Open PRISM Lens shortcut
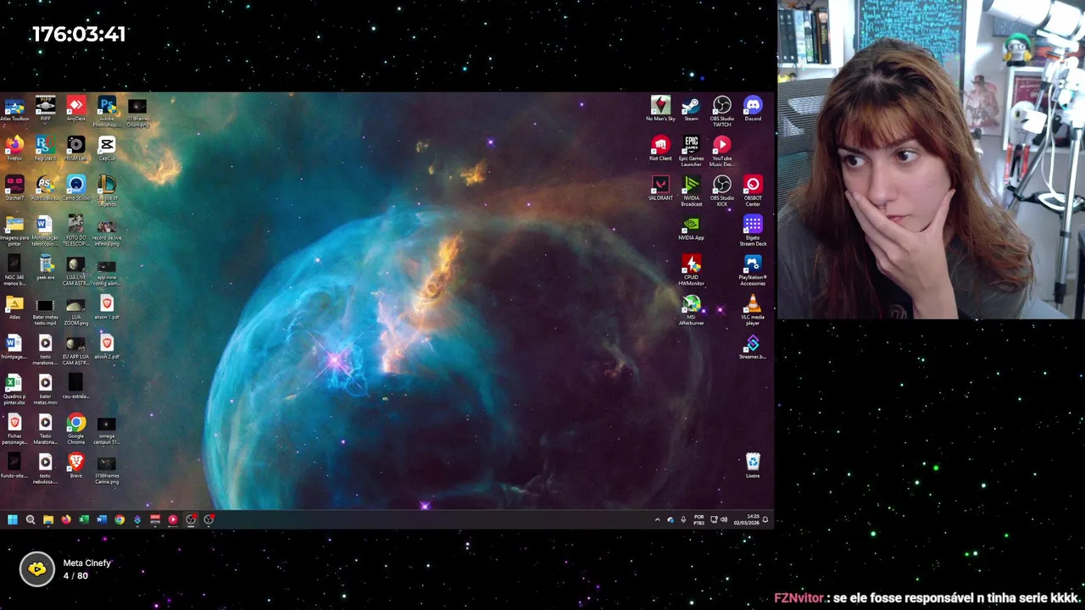1085x610 pixels. click(75, 149)
